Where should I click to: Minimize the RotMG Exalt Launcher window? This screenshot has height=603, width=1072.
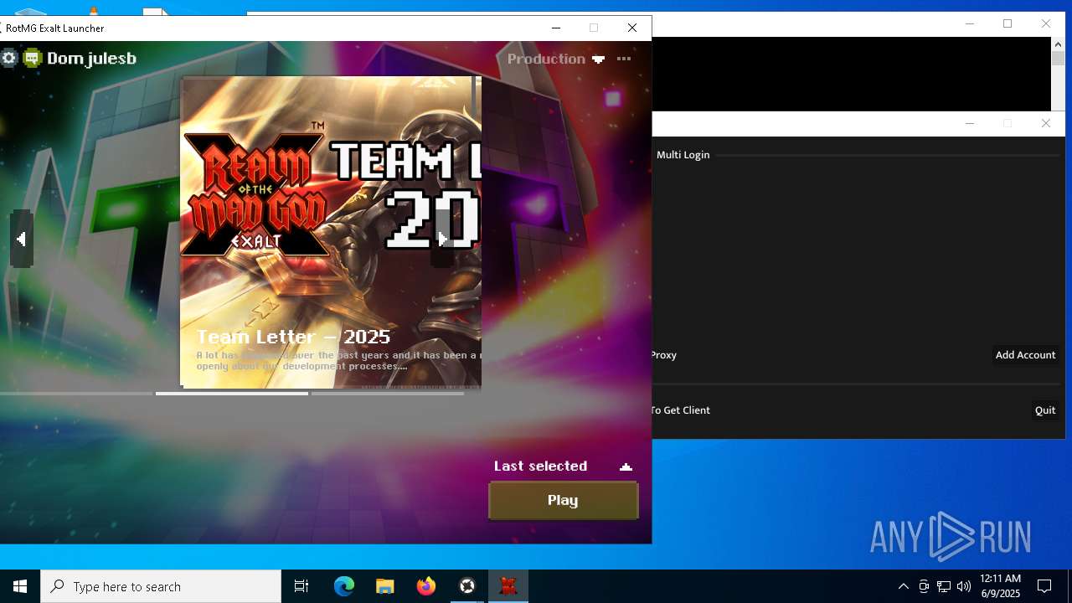point(555,28)
